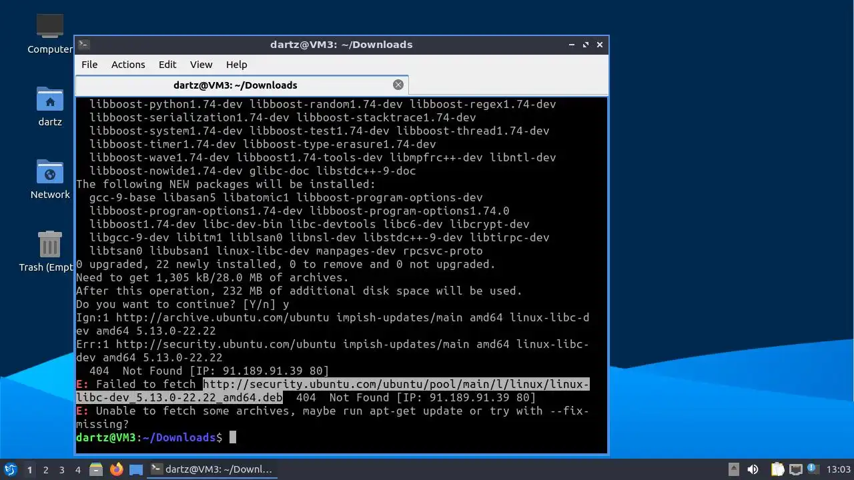
Task: Click the 'libboost-python1.74-dev' package name
Action: click(166, 104)
